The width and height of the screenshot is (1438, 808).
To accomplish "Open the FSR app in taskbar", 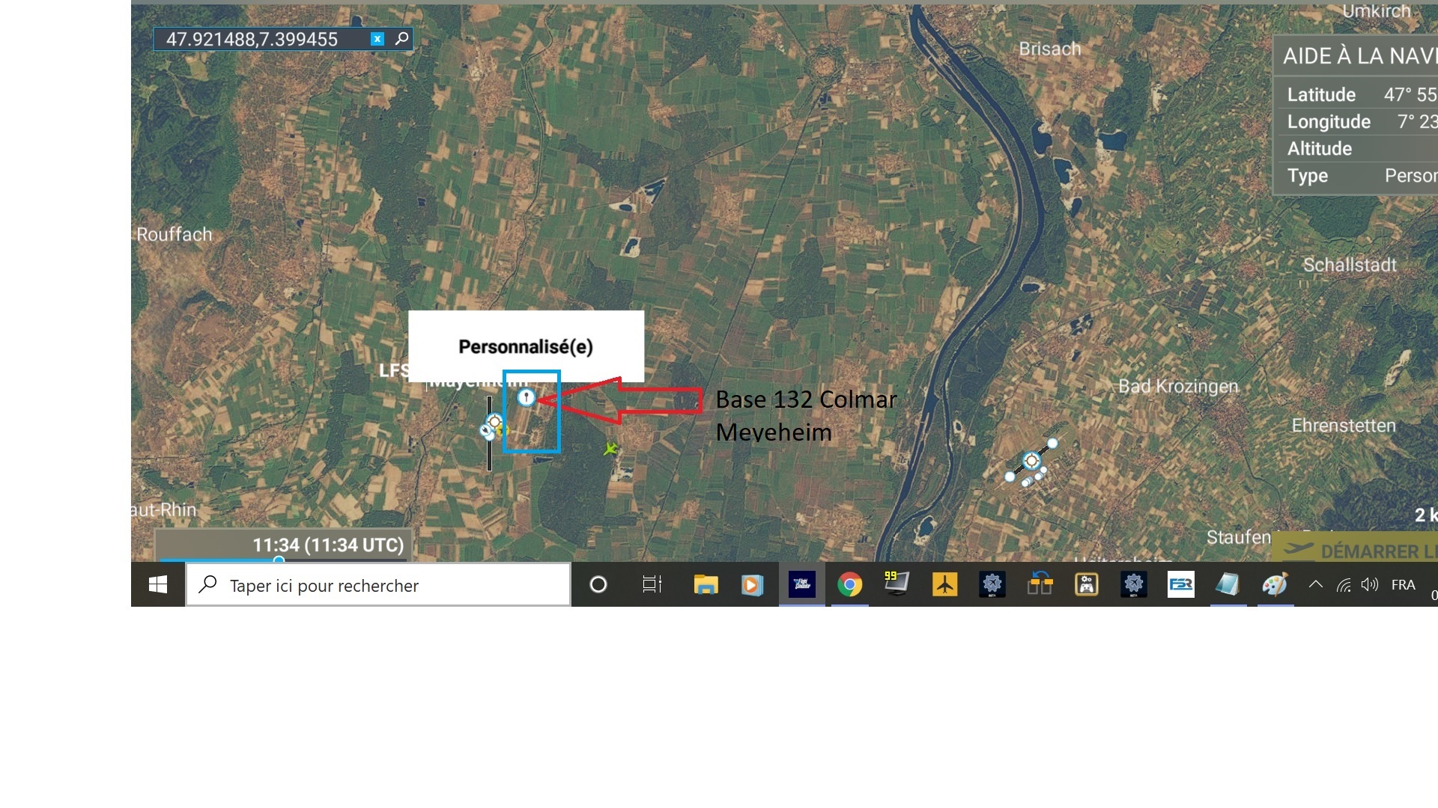I will 1180,584.
